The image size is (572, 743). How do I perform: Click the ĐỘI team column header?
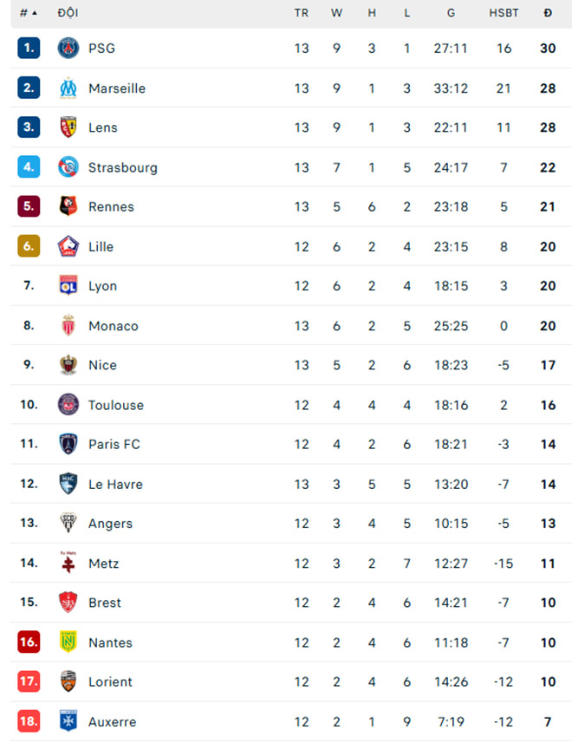(68, 13)
